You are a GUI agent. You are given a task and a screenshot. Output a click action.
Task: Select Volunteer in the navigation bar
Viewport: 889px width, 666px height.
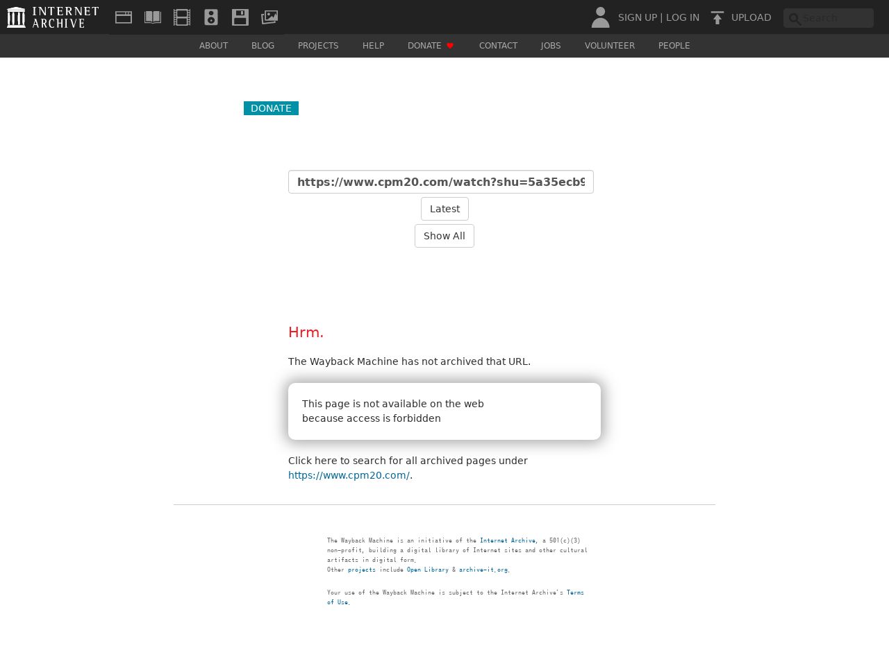tap(609, 46)
